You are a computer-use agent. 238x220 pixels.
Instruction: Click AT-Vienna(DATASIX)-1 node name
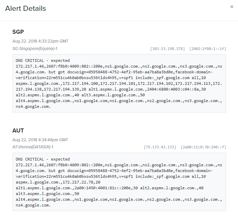click(33, 147)
